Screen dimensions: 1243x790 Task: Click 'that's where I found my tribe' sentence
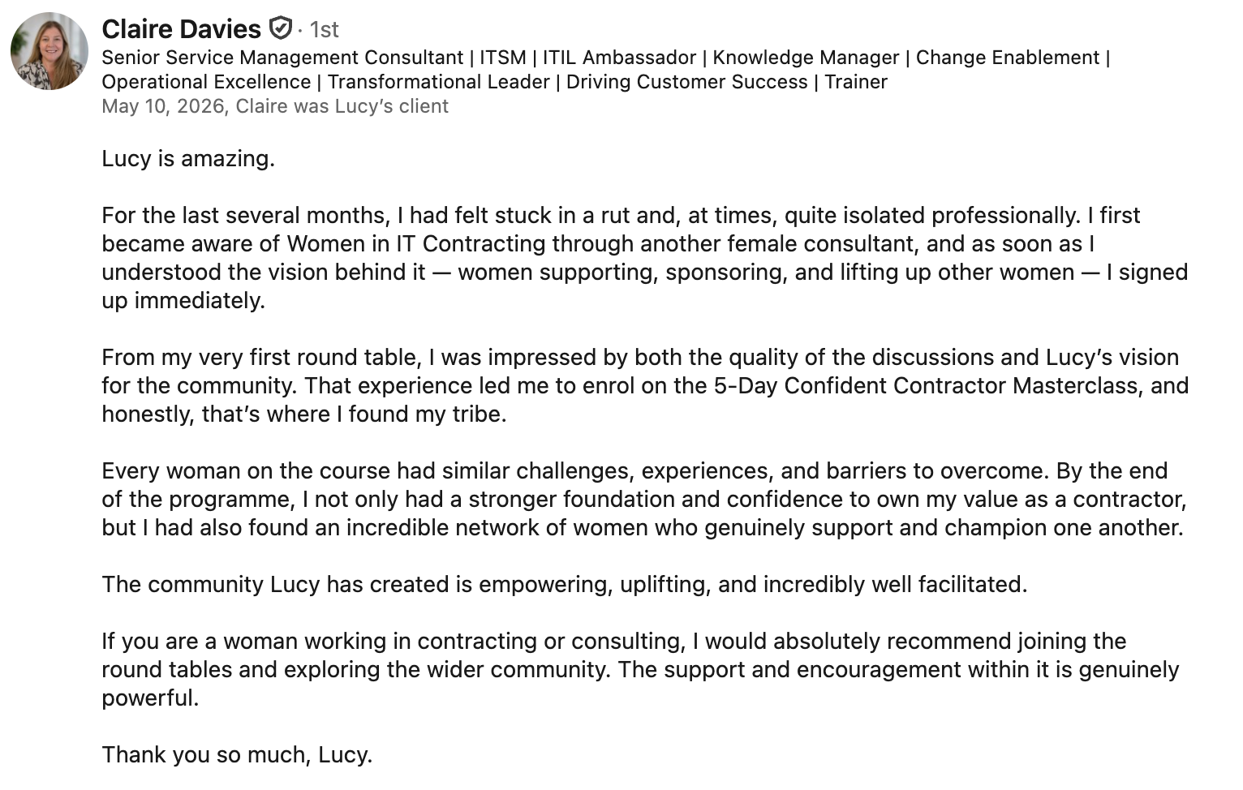point(354,414)
